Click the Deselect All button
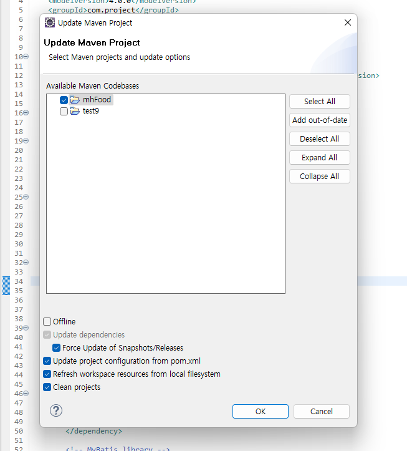The width and height of the screenshot is (407, 451). [x=320, y=138]
